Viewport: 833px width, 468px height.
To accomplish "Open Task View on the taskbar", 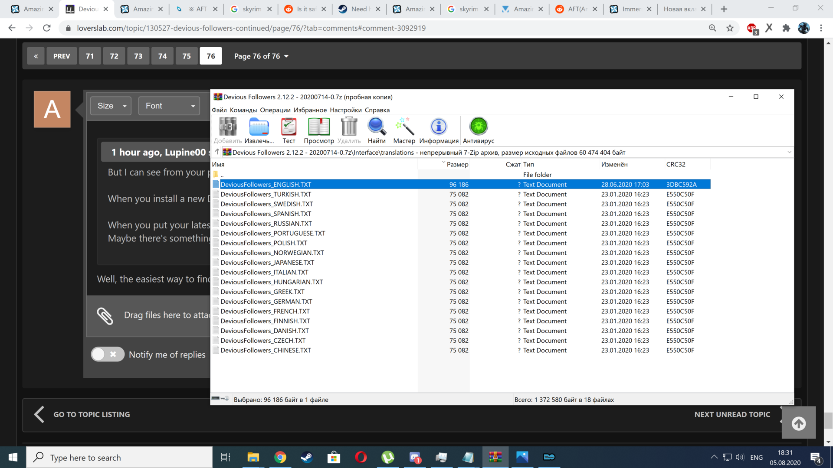I will click(226, 457).
